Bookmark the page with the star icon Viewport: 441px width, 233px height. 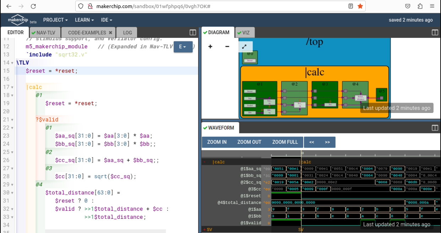tap(360, 6)
